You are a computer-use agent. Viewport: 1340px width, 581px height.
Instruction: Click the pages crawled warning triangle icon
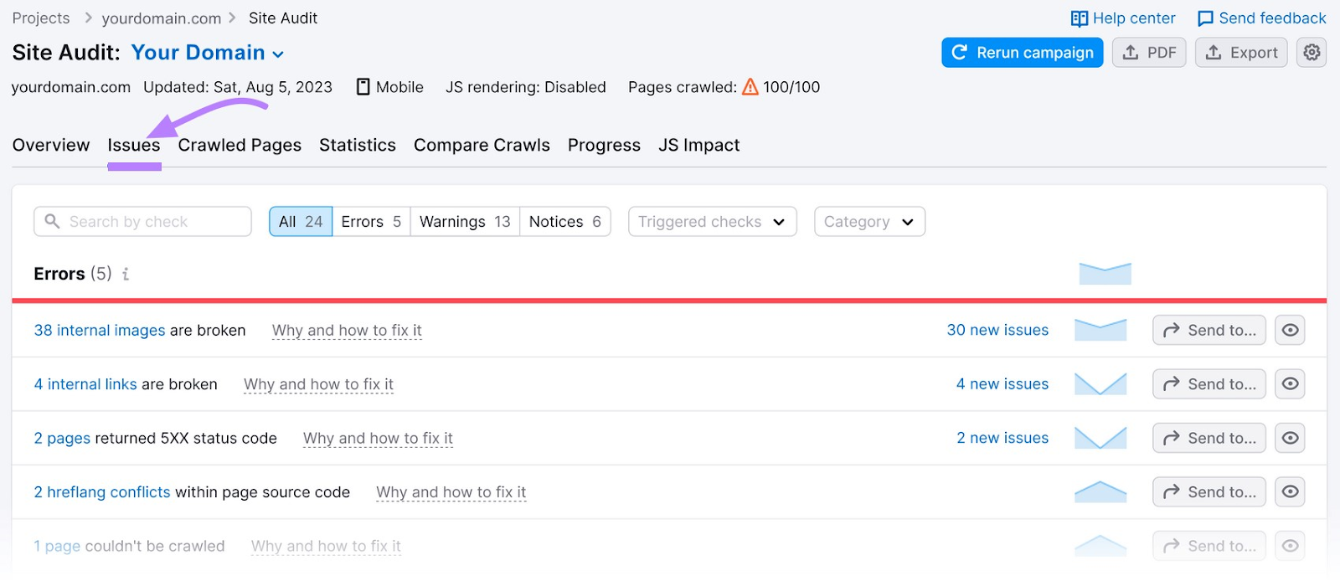coord(750,86)
